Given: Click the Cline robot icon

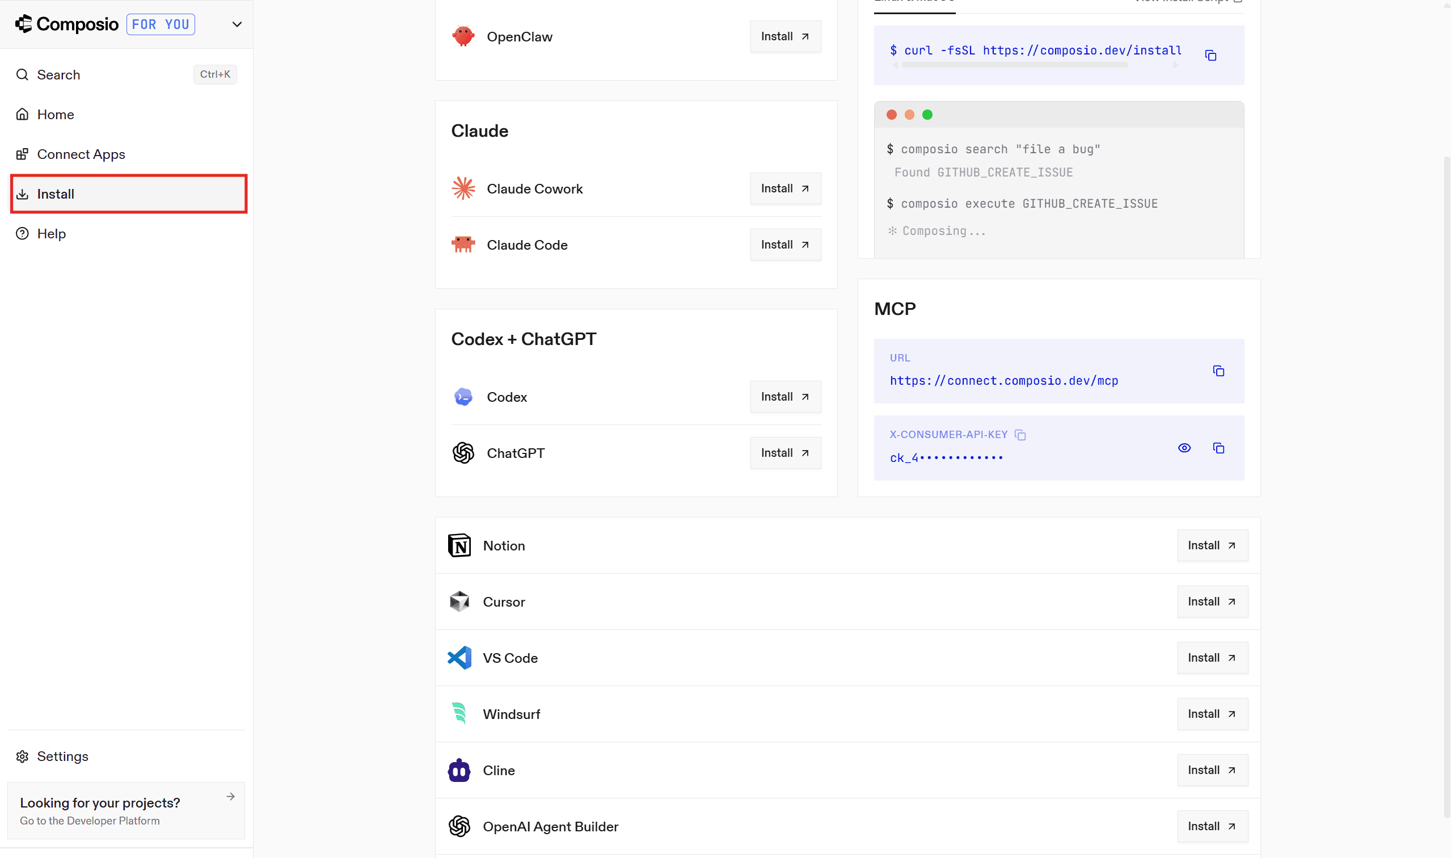Looking at the screenshot, I should (x=459, y=770).
